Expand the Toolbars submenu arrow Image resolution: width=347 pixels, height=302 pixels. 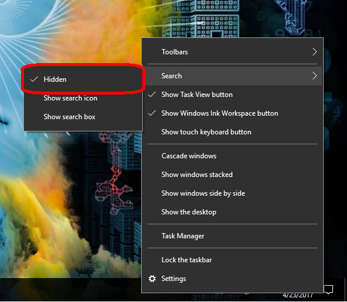tap(314, 52)
